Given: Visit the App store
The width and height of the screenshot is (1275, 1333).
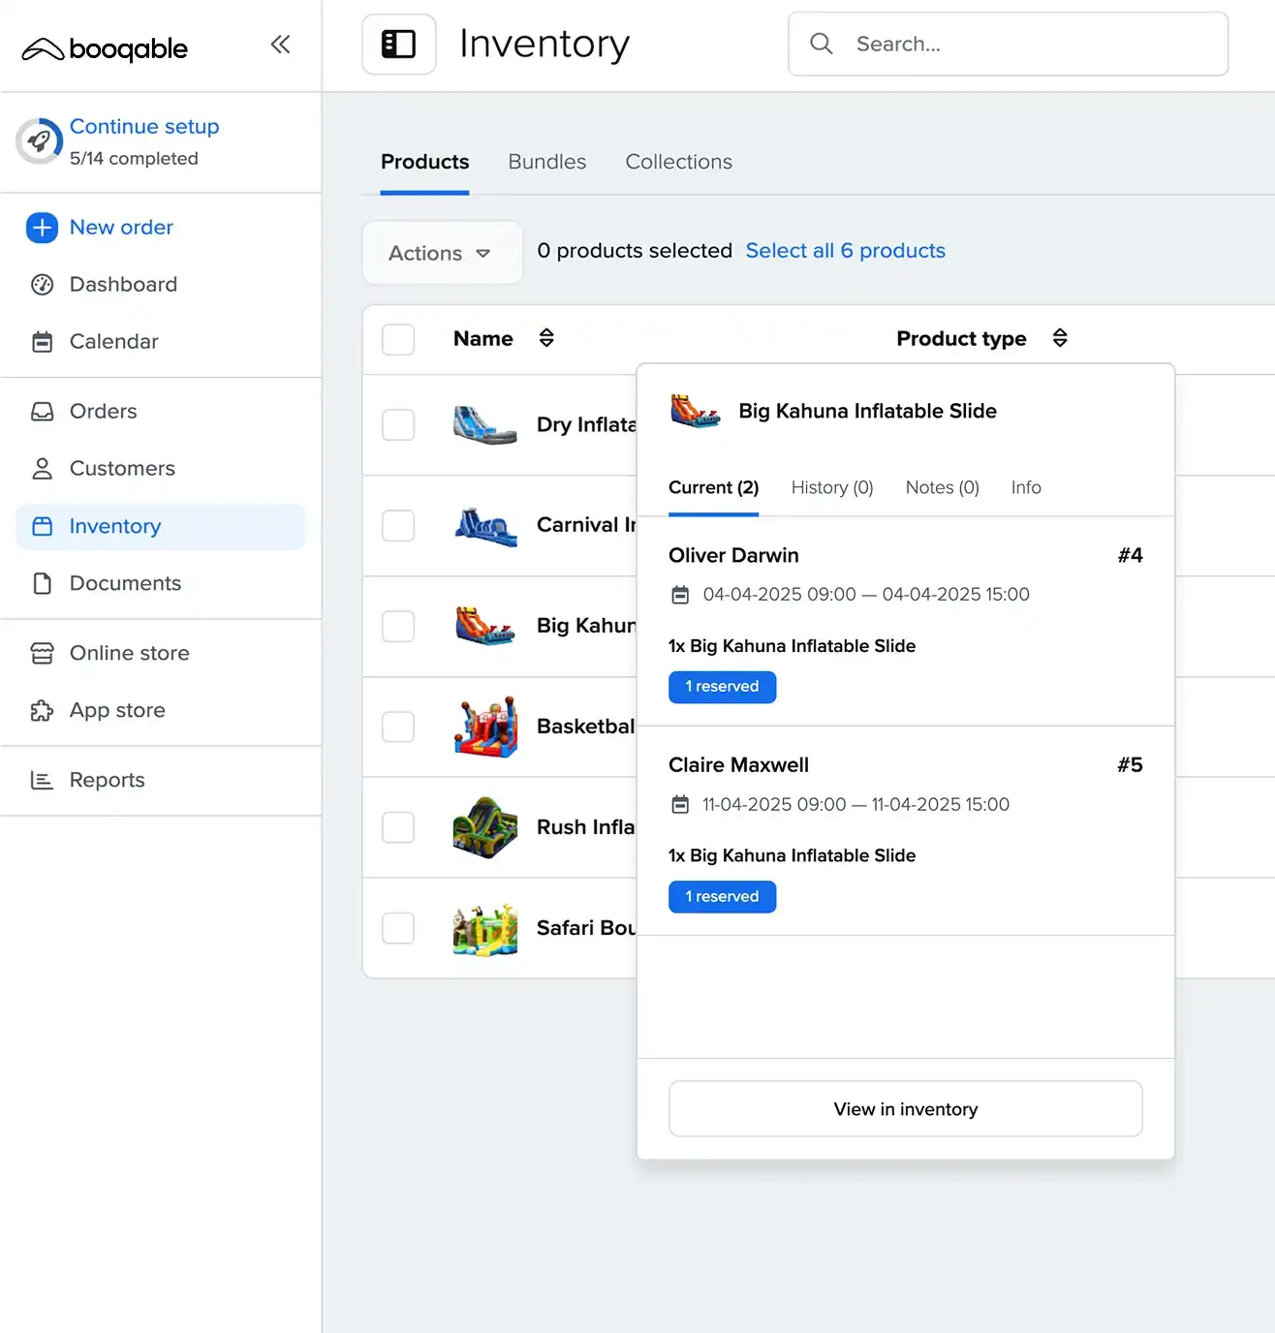Looking at the screenshot, I should (118, 710).
